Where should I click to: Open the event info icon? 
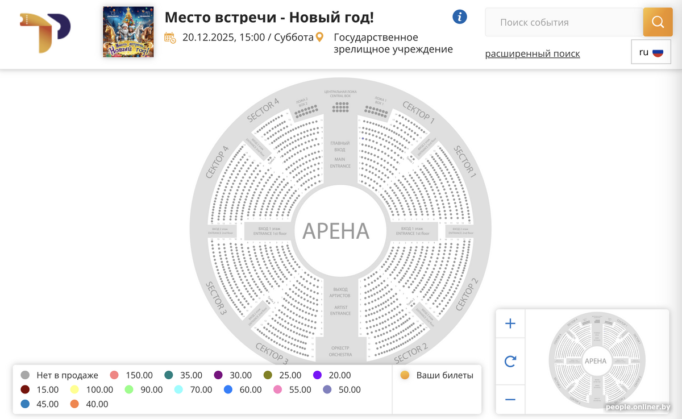click(x=460, y=17)
